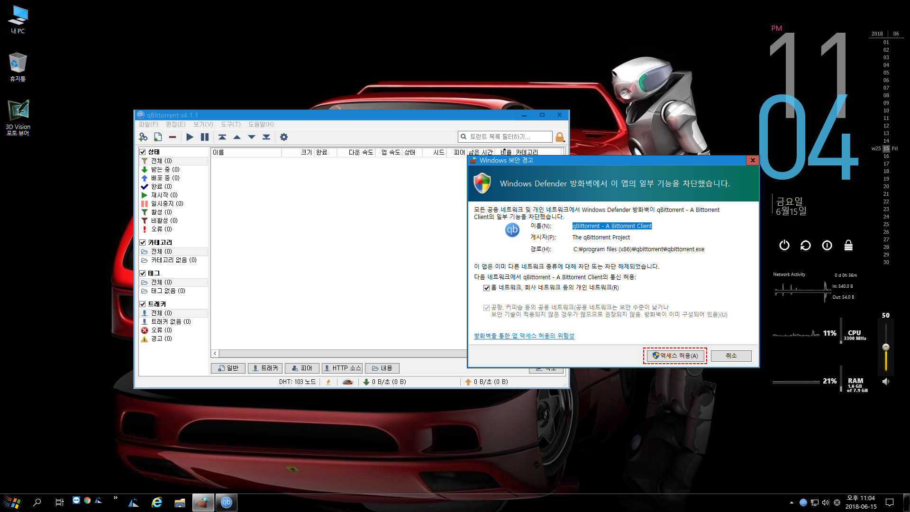Click the app name field in firewall dialog
Viewport: 910px width, 512px height.
(x=612, y=226)
